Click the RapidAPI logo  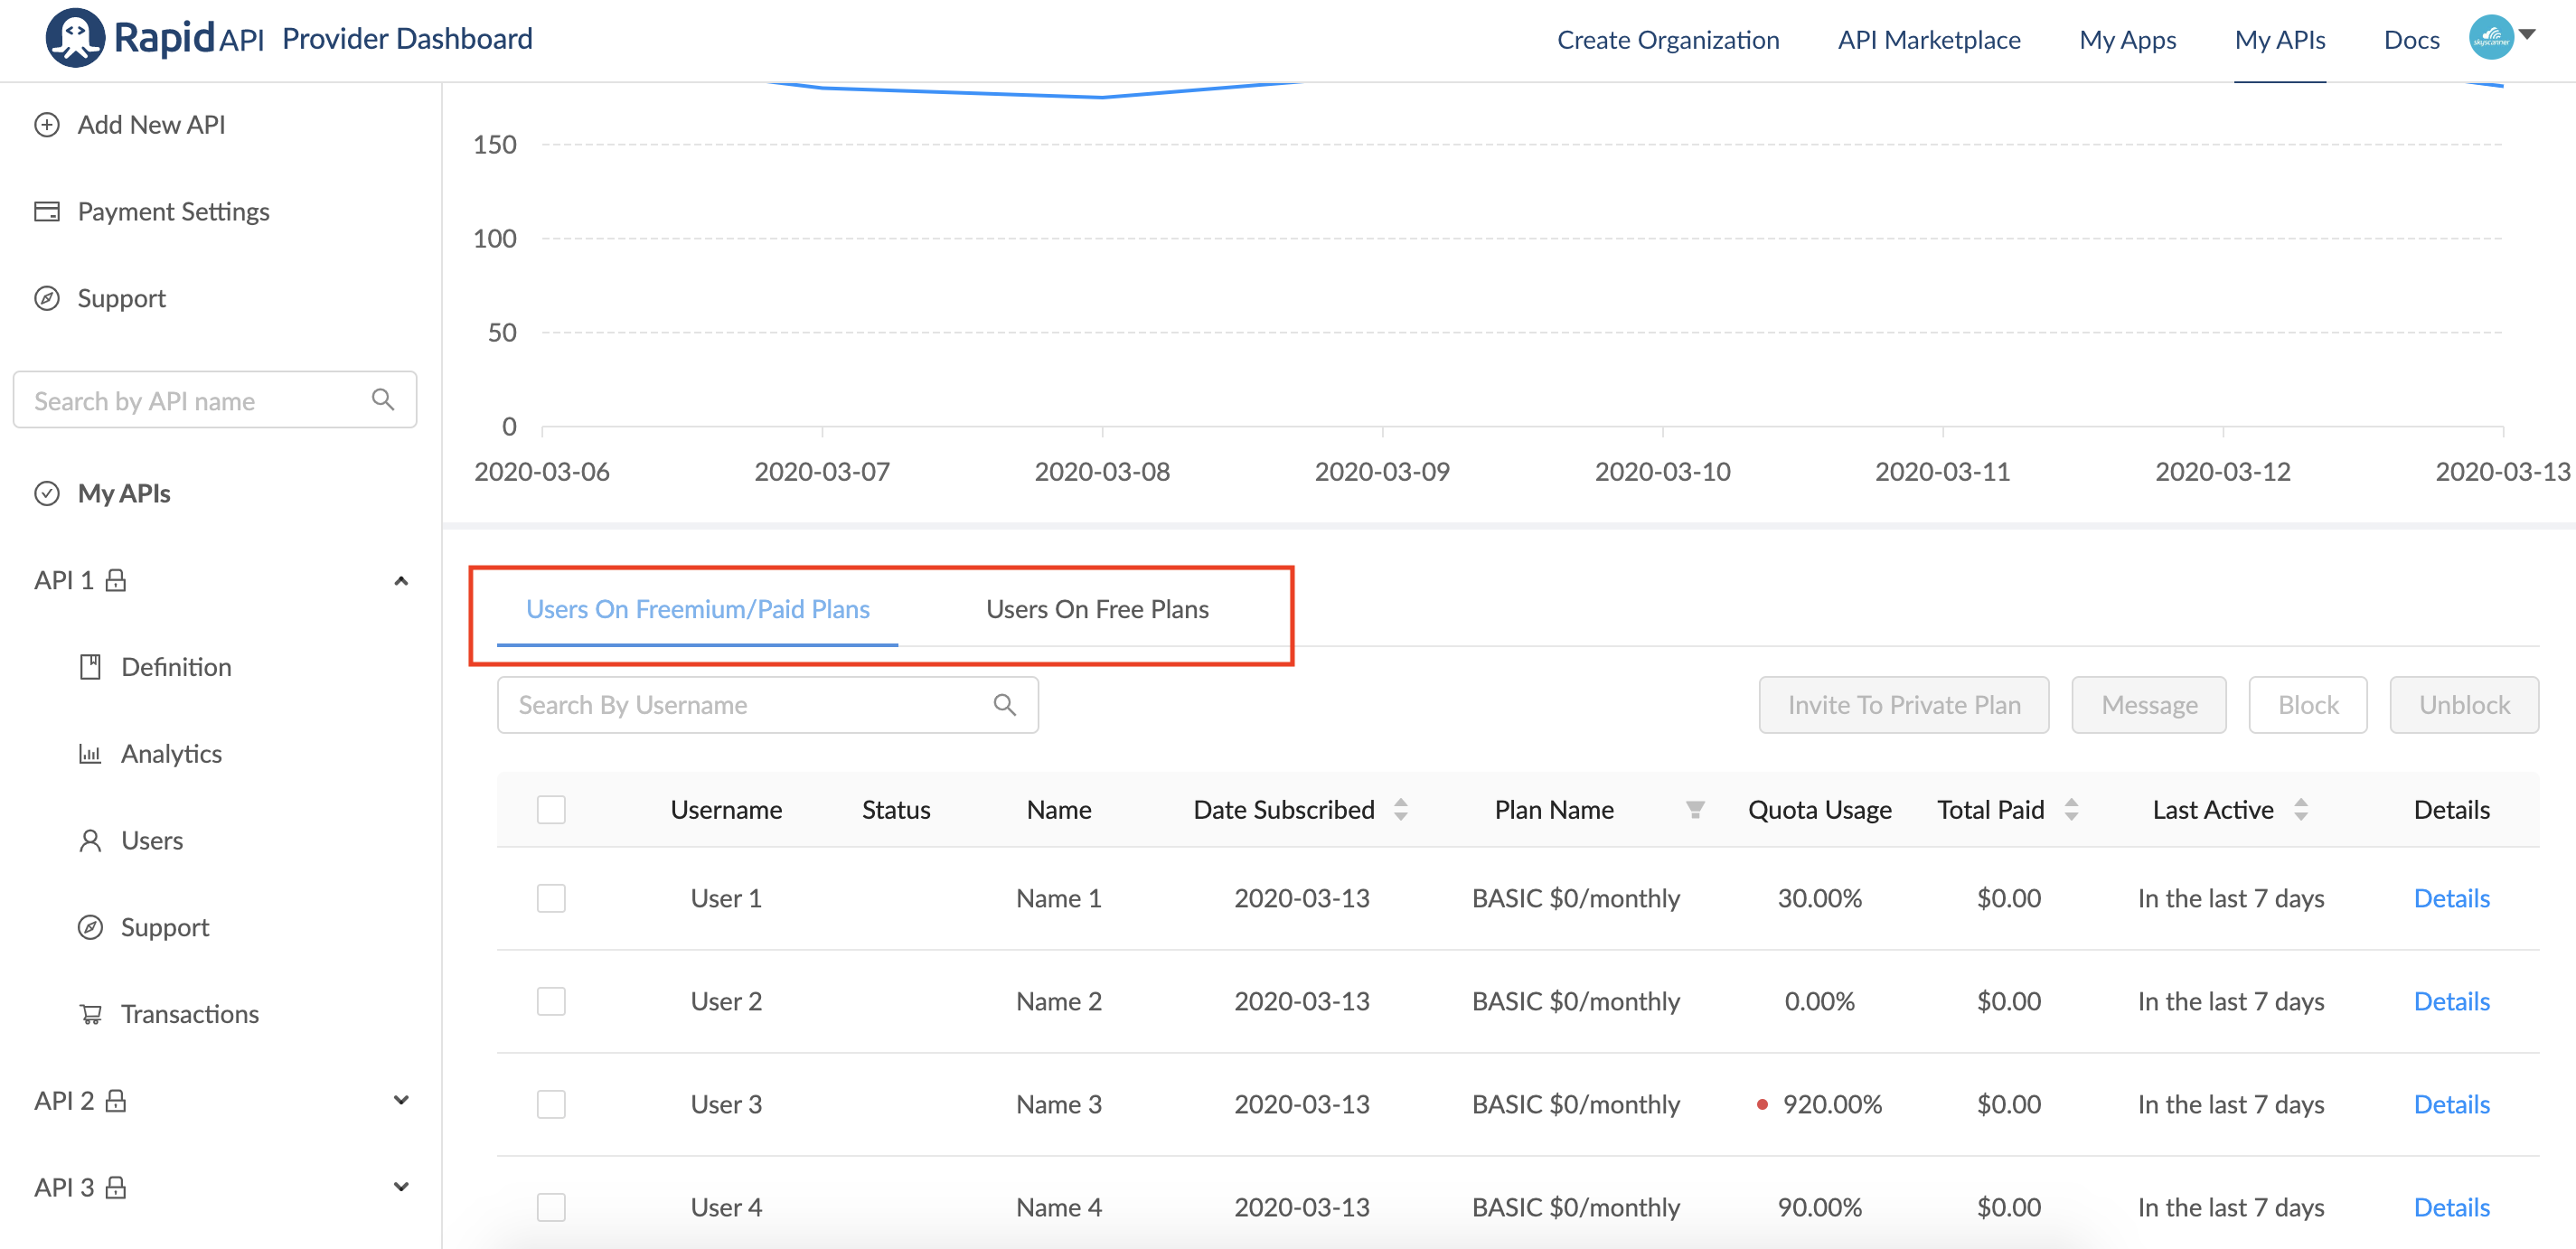pos(75,38)
